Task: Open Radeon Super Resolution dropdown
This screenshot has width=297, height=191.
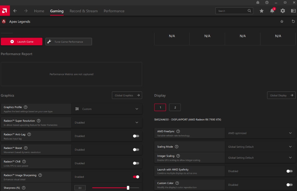Action: pyautogui.click(x=107, y=123)
